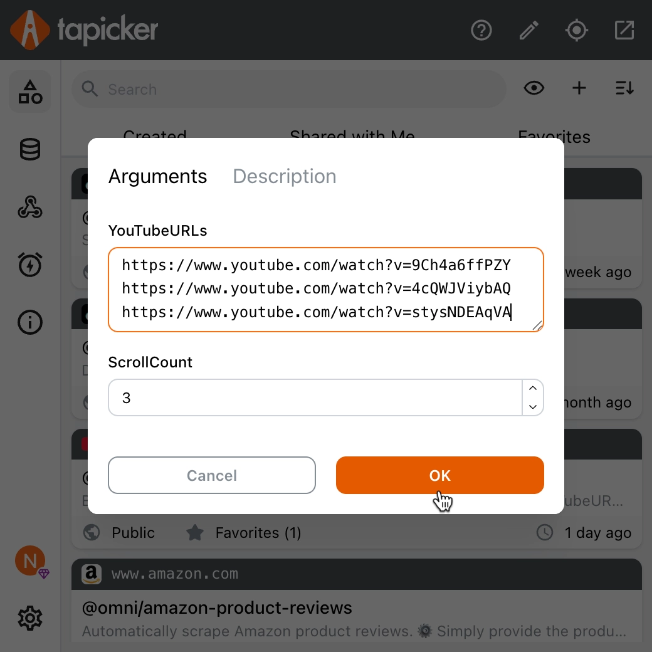The height and width of the screenshot is (652, 652).
Task: Open the webhook sidebar icon
Action: 30,208
